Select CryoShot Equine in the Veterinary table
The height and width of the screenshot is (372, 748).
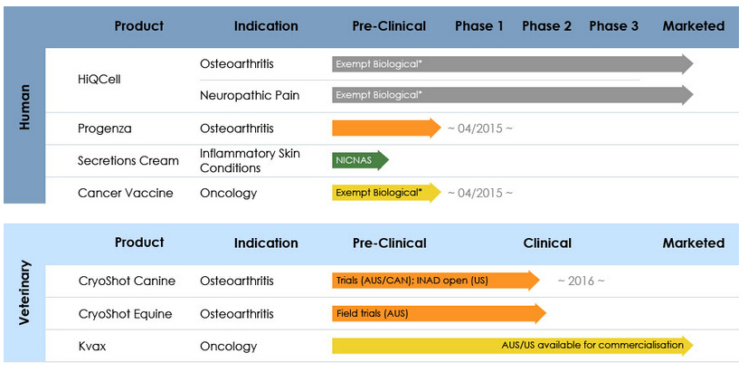pyautogui.click(x=127, y=314)
